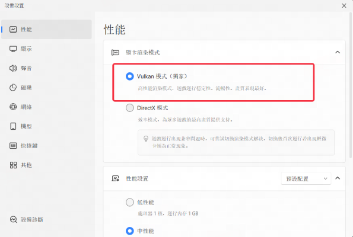This screenshot has height=237, width=353.
Task: Collapse the 顯卡渲染模式 section chevron
Action: tap(338, 52)
